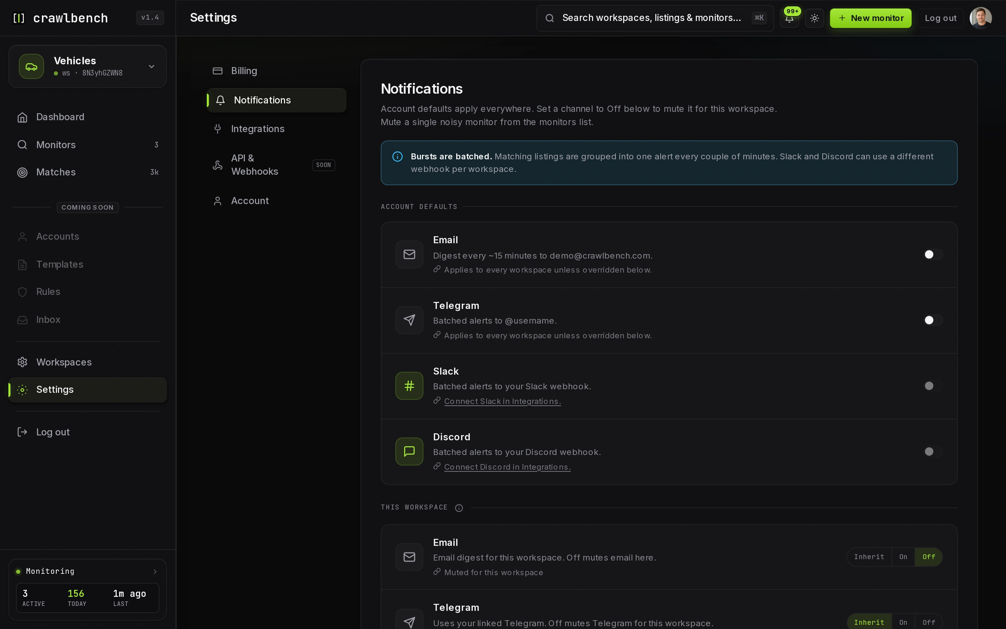1006x629 pixels.
Task: Focus the search workspaces and monitors field
Action: click(x=655, y=18)
